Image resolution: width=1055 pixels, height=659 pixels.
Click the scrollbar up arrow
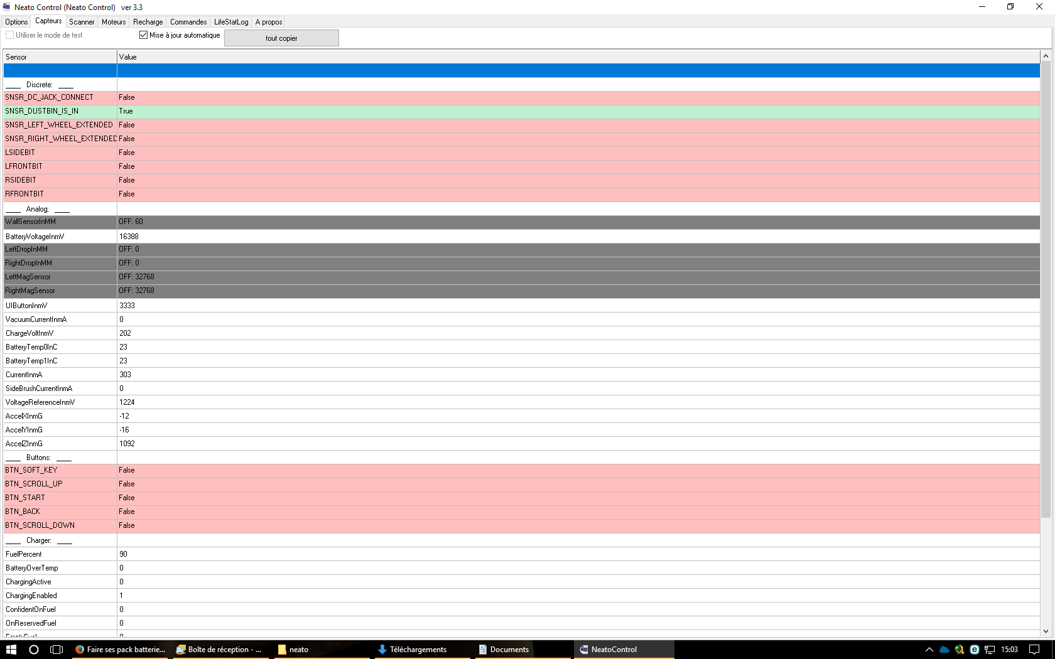pyautogui.click(x=1046, y=56)
